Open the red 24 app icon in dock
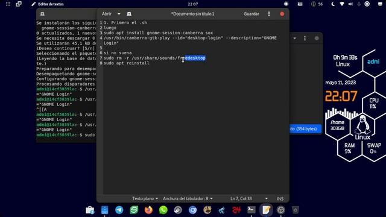 236,210
